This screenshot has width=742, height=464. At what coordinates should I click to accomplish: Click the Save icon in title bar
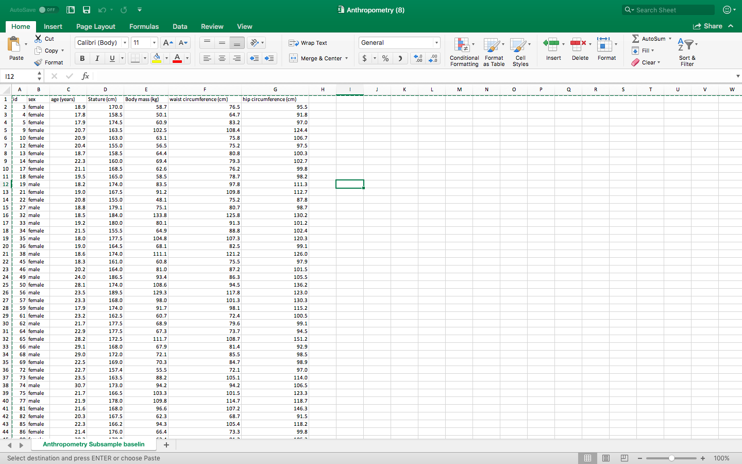pyautogui.click(x=87, y=10)
